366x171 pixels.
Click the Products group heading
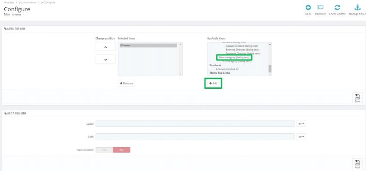click(x=215, y=65)
